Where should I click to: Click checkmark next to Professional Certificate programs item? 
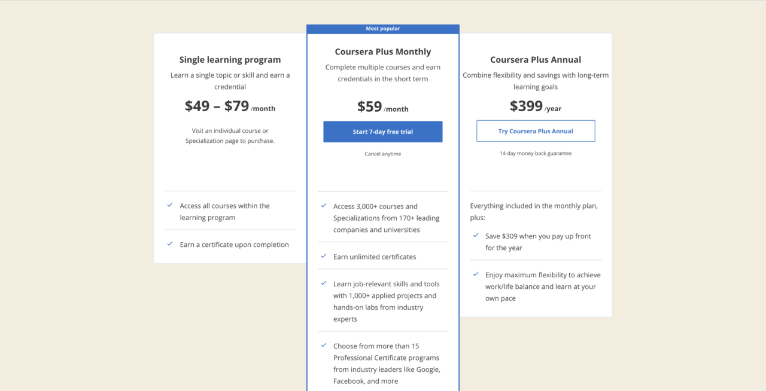(x=324, y=346)
